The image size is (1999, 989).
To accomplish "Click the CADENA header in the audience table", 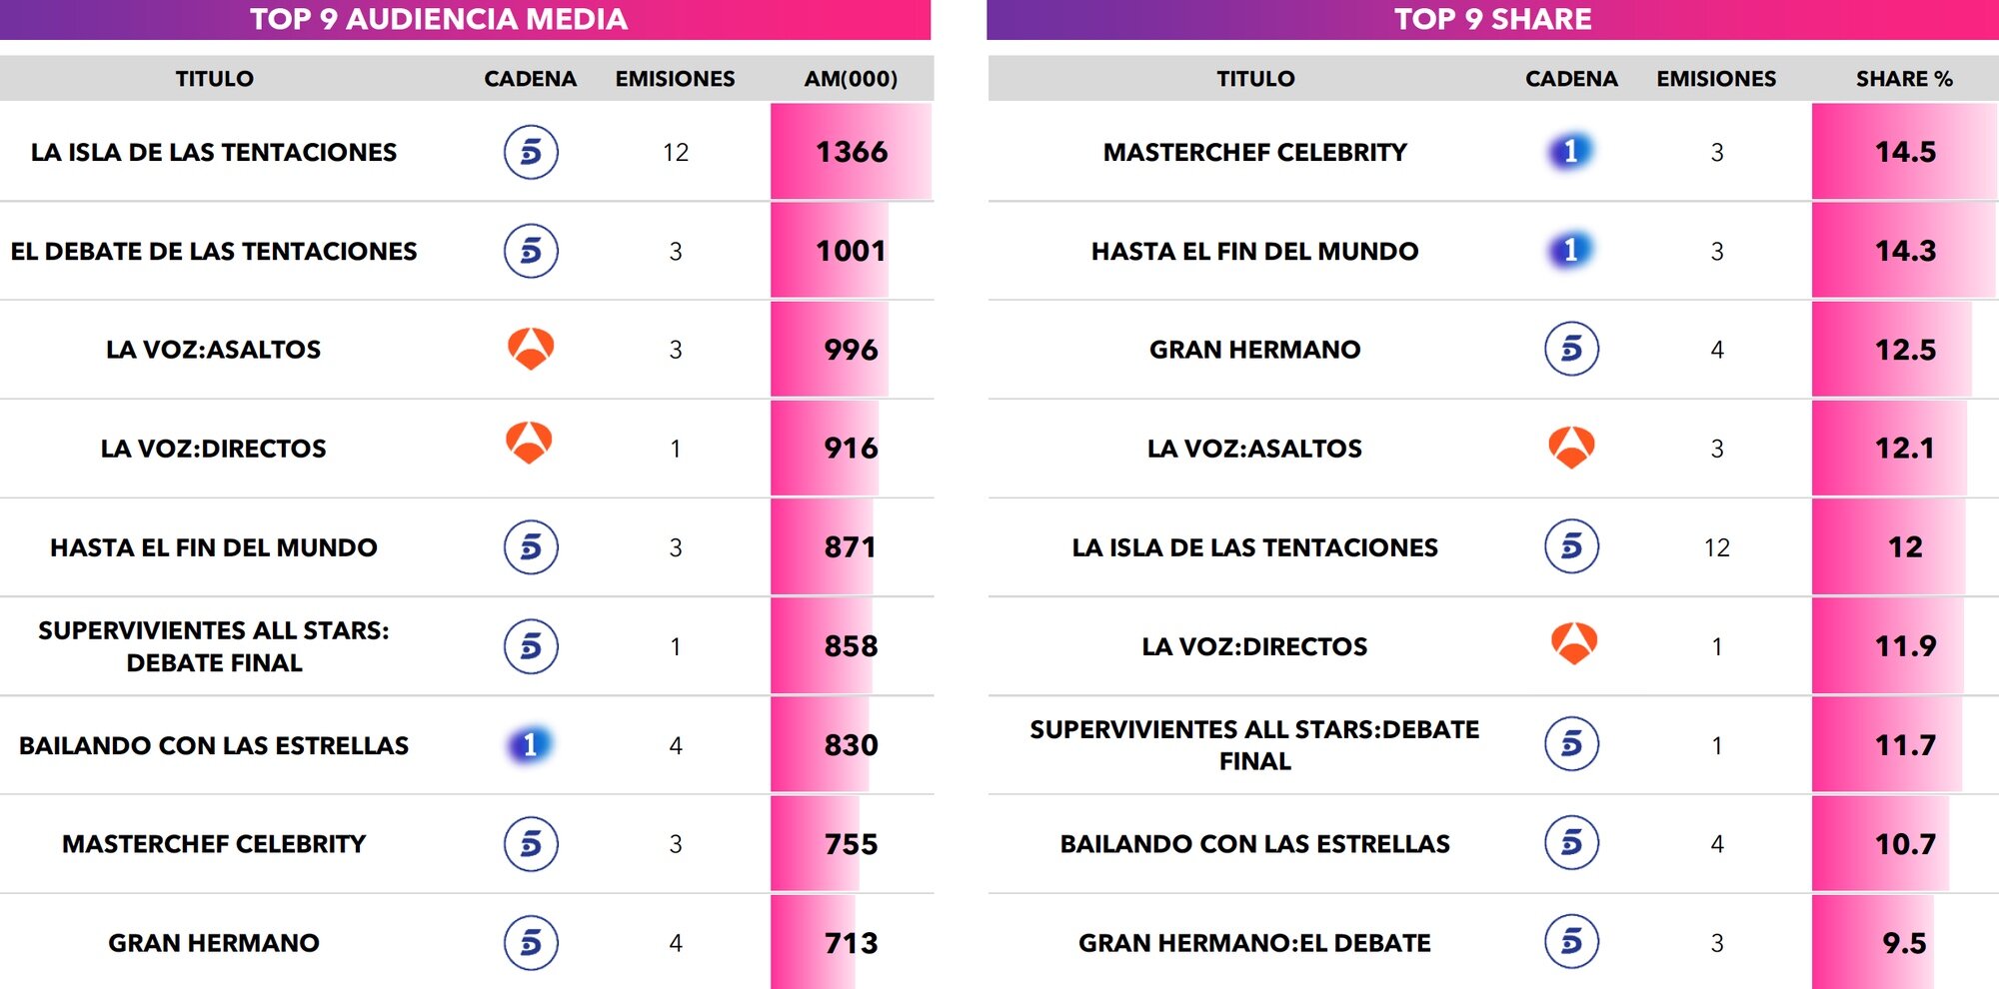I will click(x=530, y=79).
